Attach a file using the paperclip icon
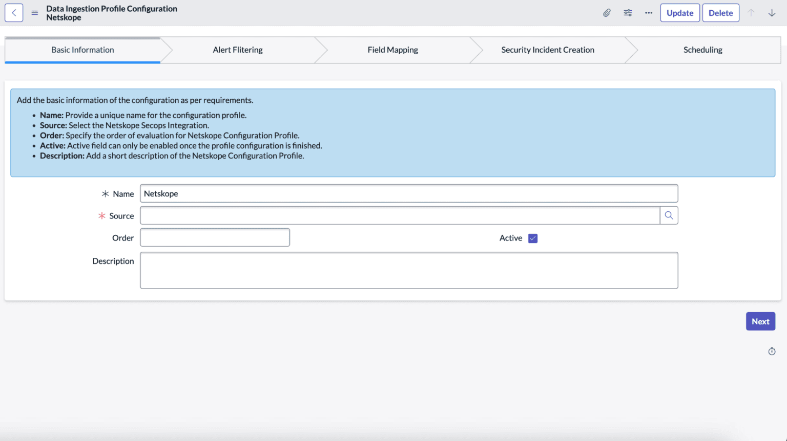Image resolution: width=787 pixels, height=441 pixels. (607, 12)
